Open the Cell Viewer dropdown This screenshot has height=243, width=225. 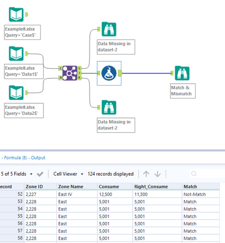(68, 174)
